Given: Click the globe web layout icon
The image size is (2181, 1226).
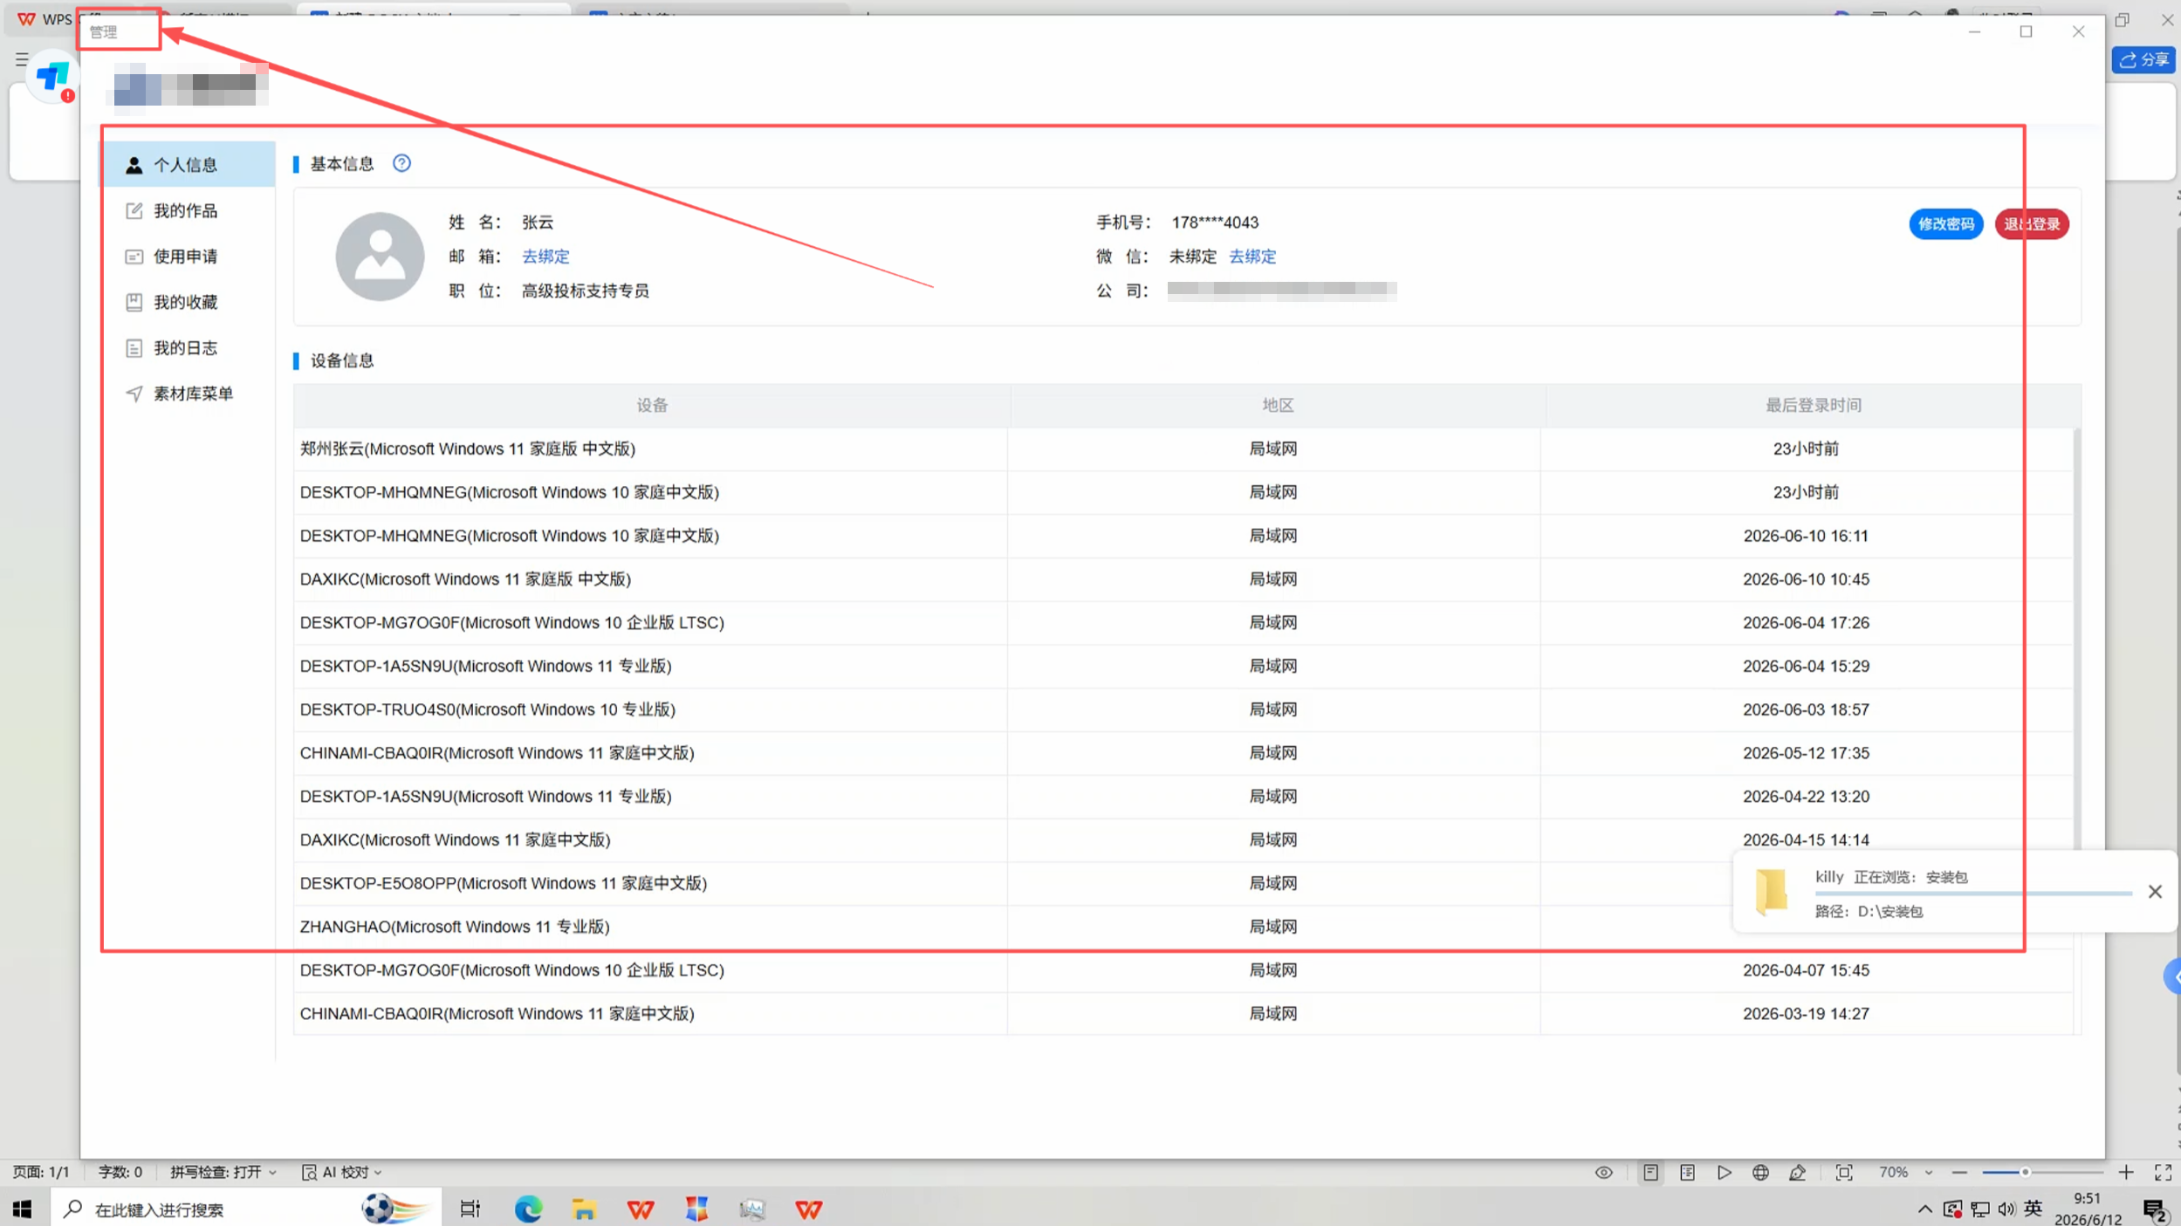Looking at the screenshot, I should tap(1760, 1172).
